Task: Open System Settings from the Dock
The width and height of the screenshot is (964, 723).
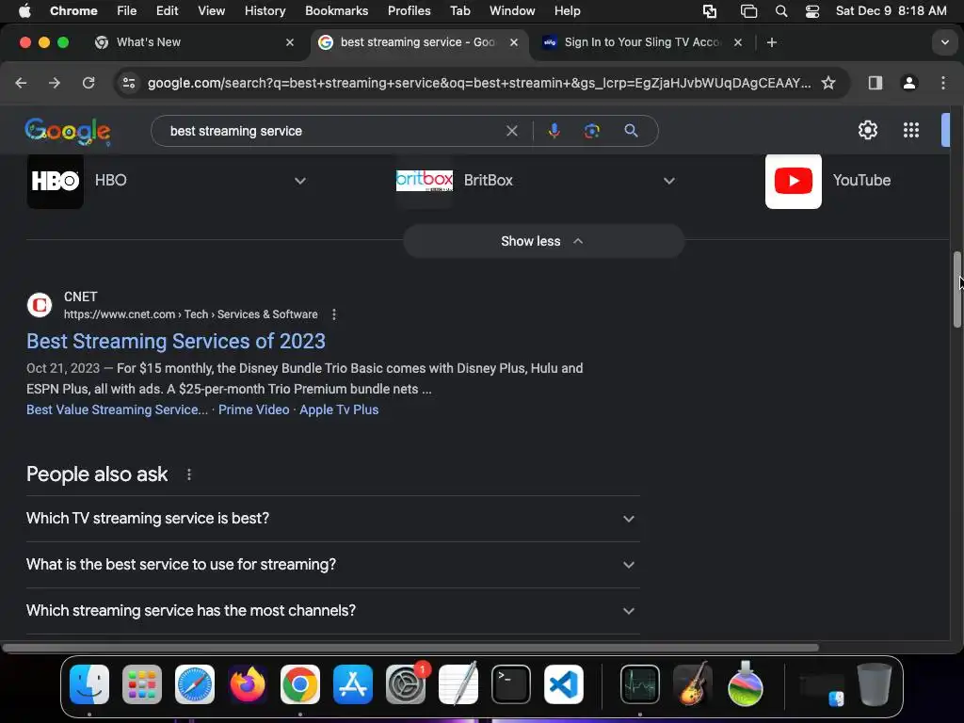Action: (x=406, y=684)
